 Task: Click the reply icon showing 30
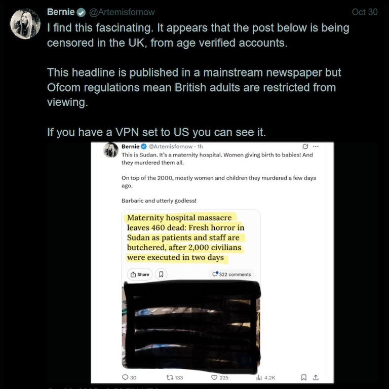pos(129,377)
